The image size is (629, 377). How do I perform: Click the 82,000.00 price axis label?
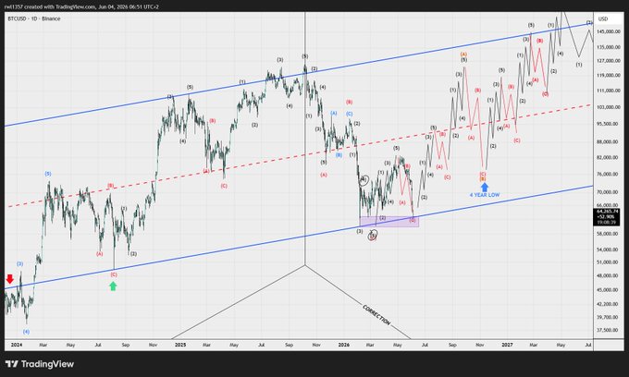point(608,157)
